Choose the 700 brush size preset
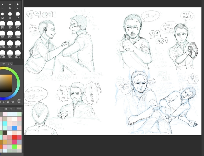 pos(10,54)
